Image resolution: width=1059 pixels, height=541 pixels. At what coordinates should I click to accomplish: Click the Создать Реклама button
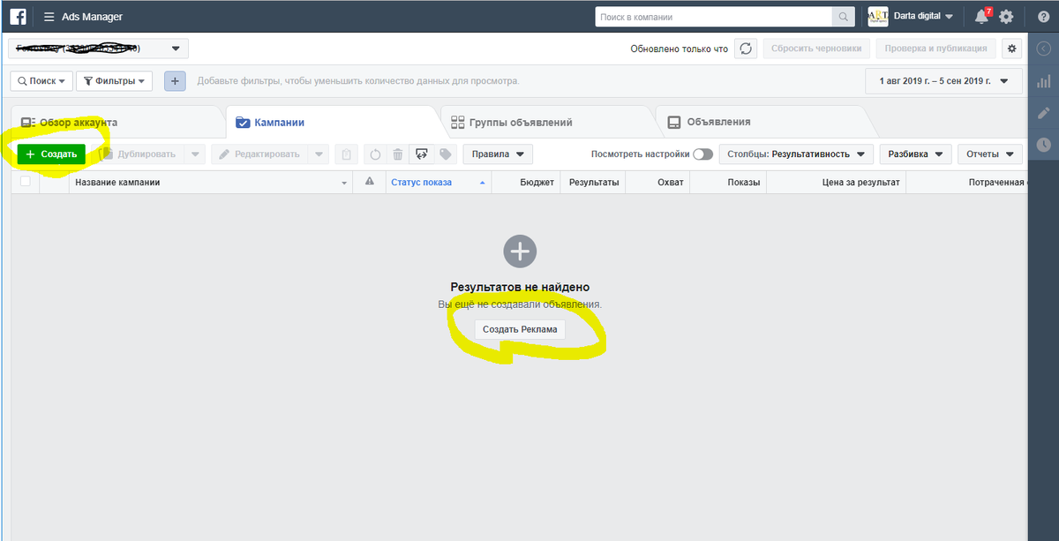coord(520,328)
